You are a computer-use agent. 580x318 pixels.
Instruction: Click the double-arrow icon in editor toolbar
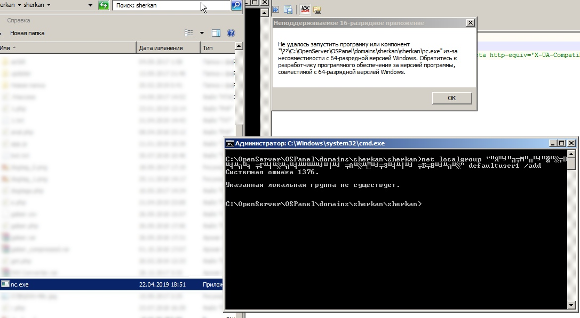[x=276, y=10]
